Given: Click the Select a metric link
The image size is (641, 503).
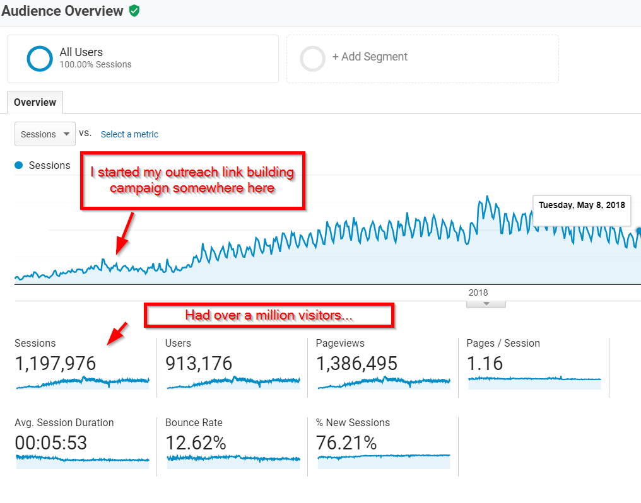Looking at the screenshot, I should 129,134.
